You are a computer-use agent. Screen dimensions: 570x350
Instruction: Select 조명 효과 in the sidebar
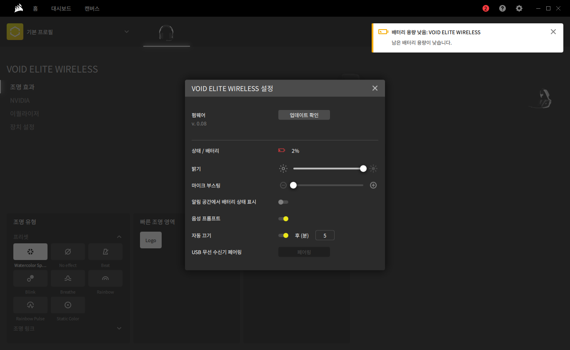pyautogui.click(x=22, y=87)
